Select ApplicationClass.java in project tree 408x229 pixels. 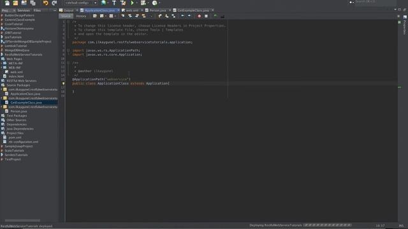click(25, 94)
